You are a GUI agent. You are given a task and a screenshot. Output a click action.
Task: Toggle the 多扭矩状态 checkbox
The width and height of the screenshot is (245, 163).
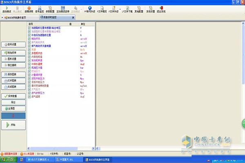29,53
